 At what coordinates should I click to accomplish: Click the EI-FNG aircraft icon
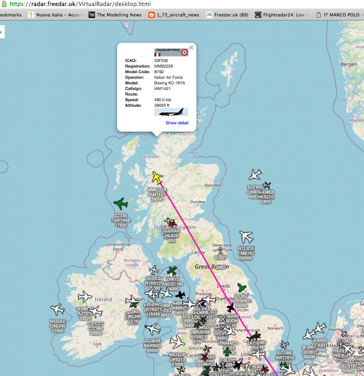coord(255,174)
